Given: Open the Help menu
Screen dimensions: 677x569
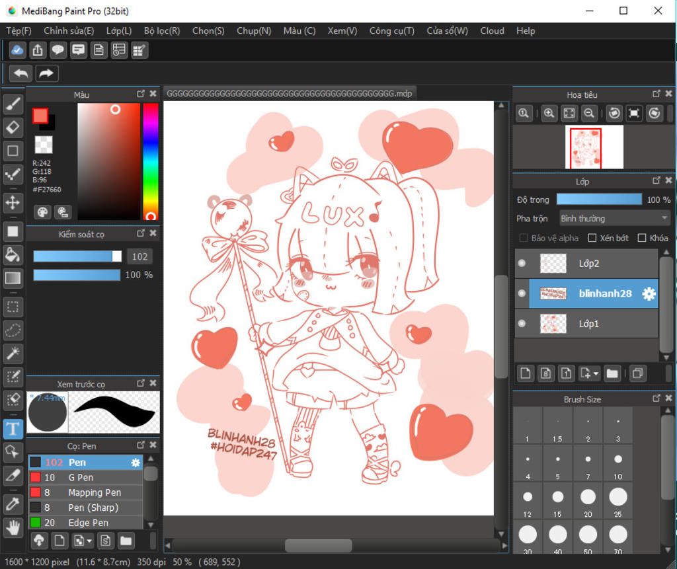Looking at the screenshot, I should click(526, 31).
